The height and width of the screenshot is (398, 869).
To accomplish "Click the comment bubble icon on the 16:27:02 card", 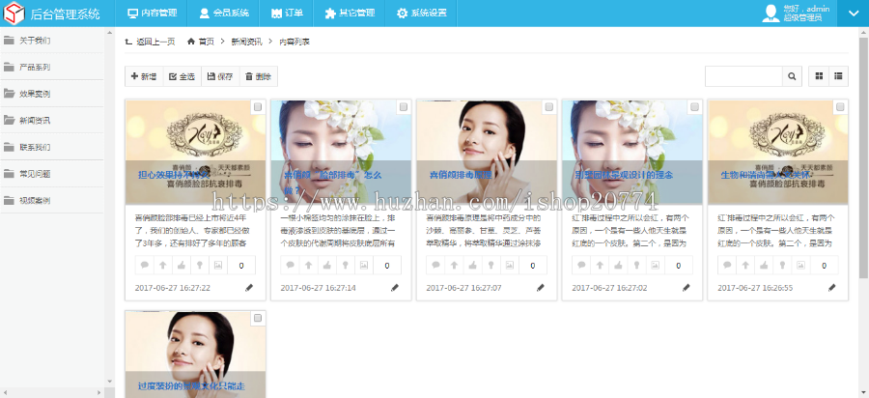I will [x=582, y=266].
